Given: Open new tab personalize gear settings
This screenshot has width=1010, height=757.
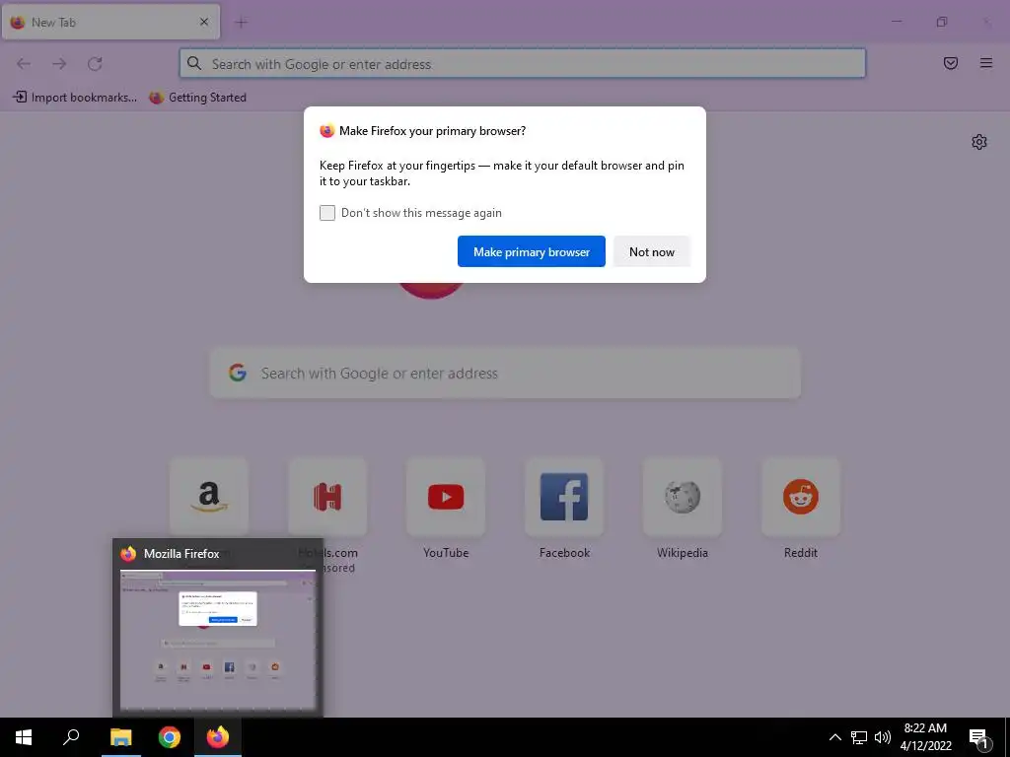Looking at the screenshot, I should tap(979, 142).
